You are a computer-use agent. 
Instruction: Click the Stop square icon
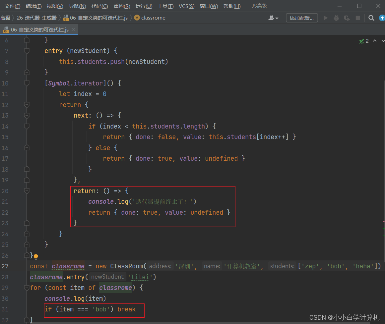click(x=358, y=18)
